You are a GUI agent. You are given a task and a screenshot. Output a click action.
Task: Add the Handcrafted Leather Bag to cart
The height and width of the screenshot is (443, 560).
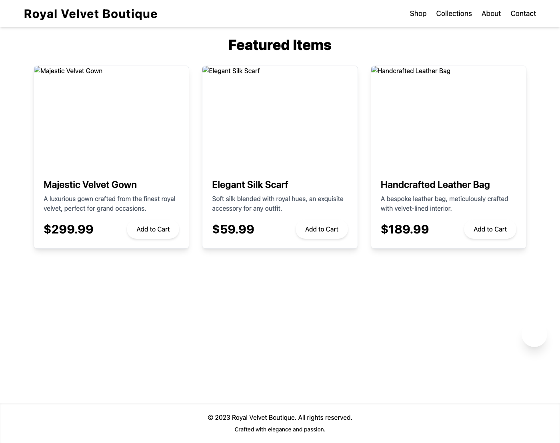coord(490,229)
